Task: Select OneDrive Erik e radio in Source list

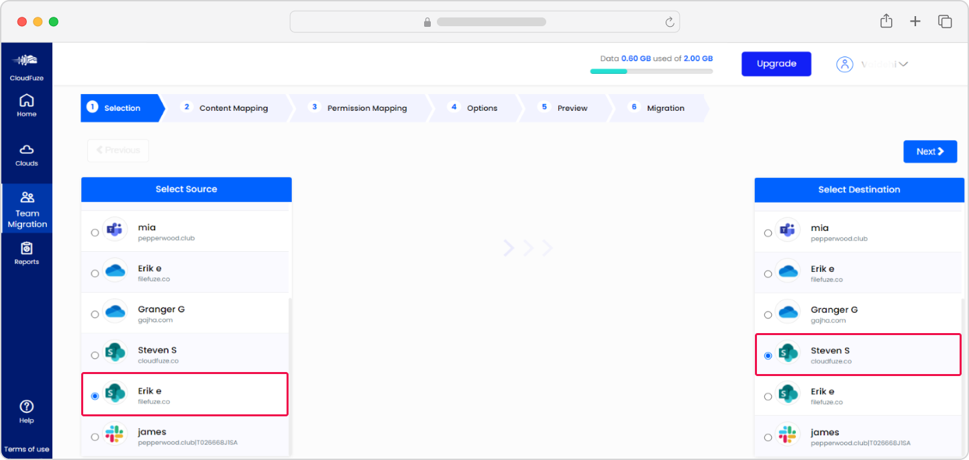Action: coord(95,273)
